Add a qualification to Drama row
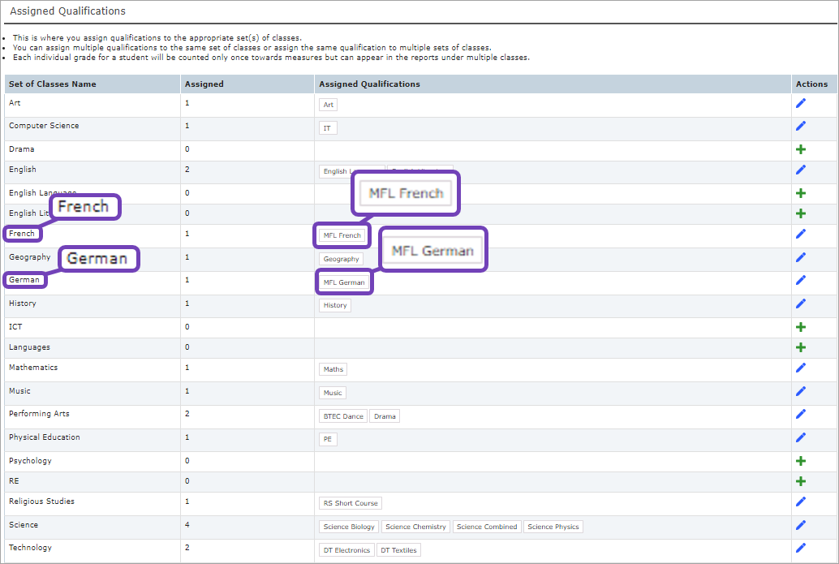The width and height of the screenshot is (839, 564). (801, 150)
